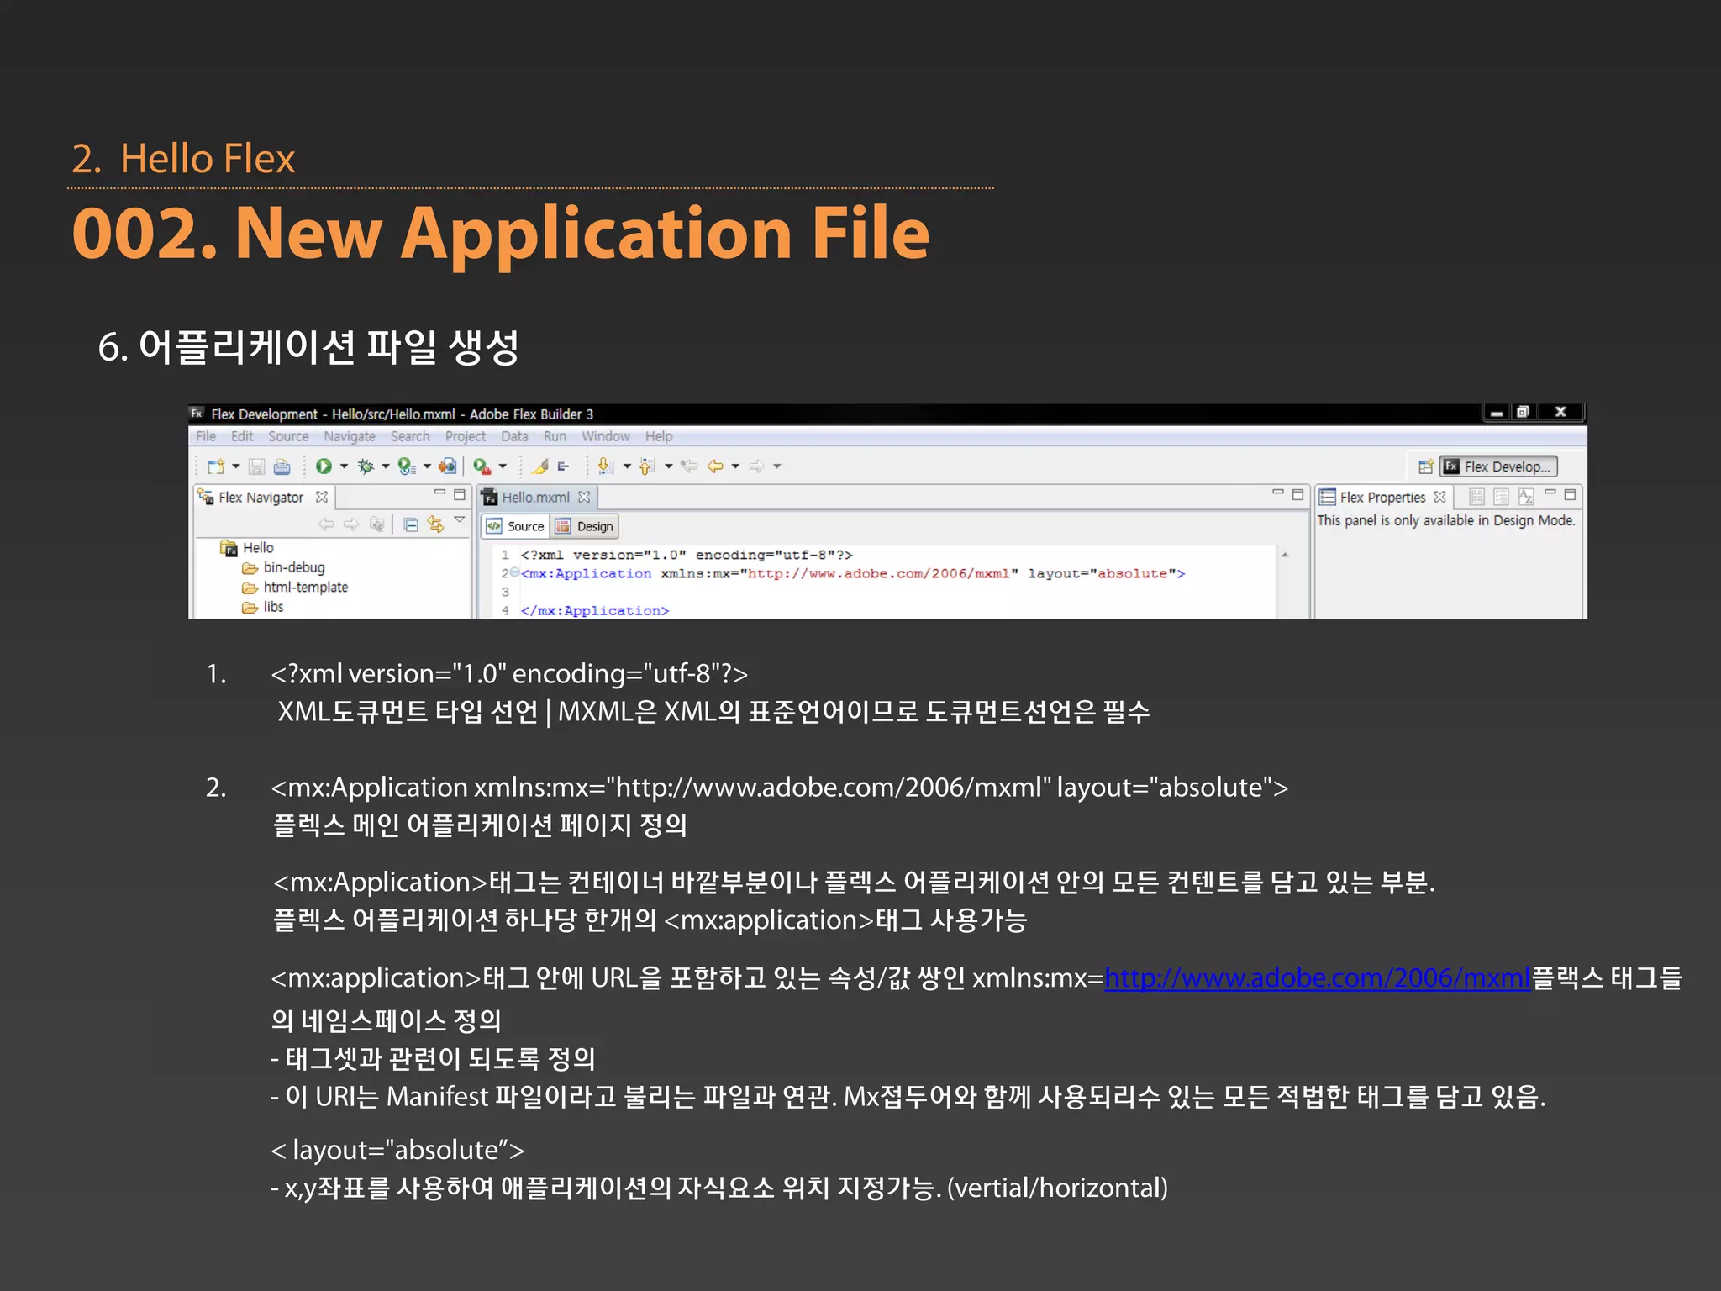Click the Save disk icon
1721x1291 pixels.
tap(257, 466)
